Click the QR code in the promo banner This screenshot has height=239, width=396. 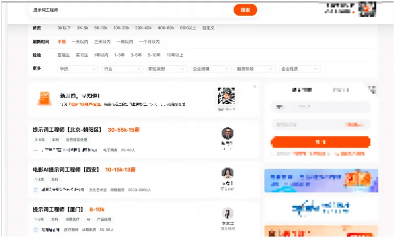226,96
